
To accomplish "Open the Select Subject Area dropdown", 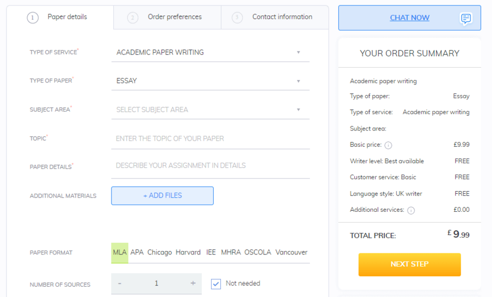I will click(x=210, y=110).
